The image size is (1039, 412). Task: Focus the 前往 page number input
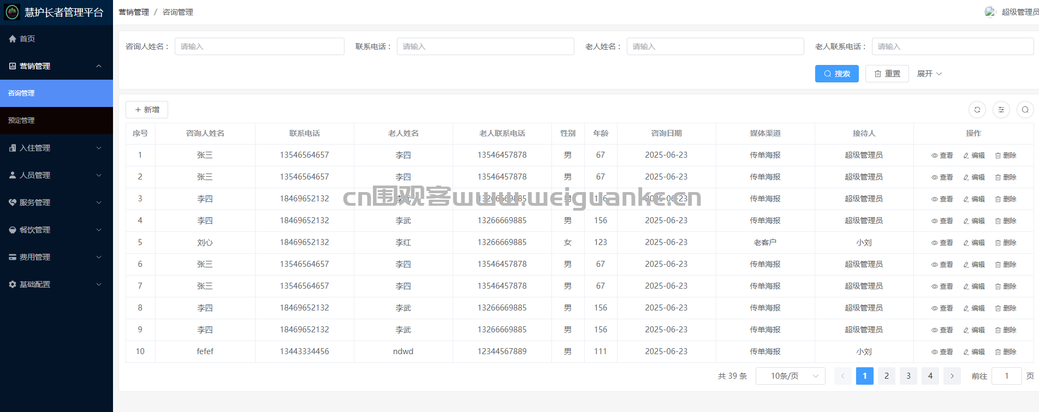[x=1007, y=376]
